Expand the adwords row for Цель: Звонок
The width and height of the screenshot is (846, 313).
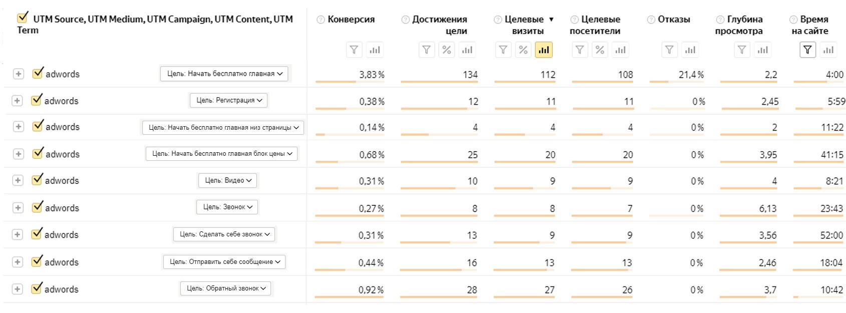(x=18, y=207)
